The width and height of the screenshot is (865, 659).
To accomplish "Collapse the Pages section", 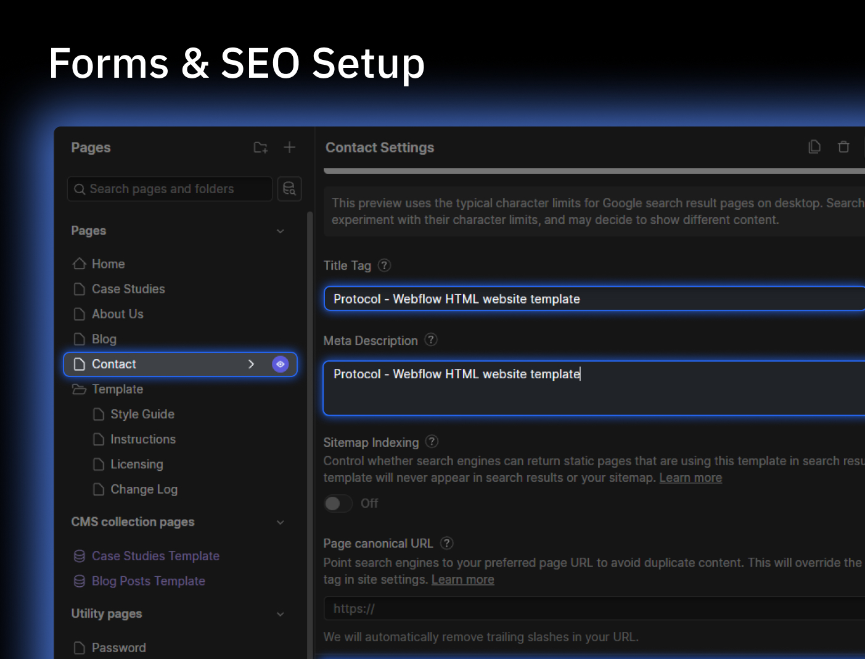I will click(x=281, y=231).
